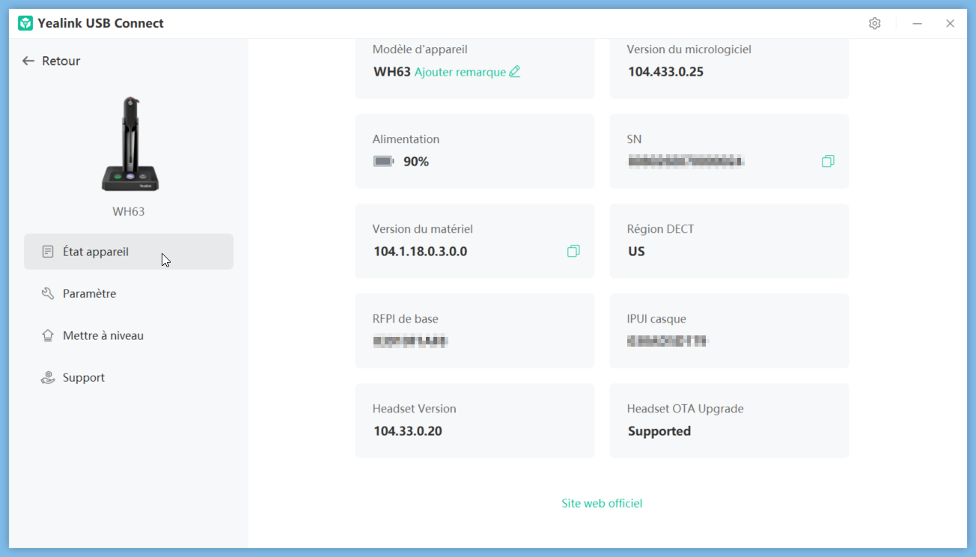Click the Paramètre wrench icon
Viewport: 976px width, 557px height.
tap(48, 293)
